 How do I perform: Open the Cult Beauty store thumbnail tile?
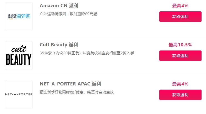(x=19, y=55)
